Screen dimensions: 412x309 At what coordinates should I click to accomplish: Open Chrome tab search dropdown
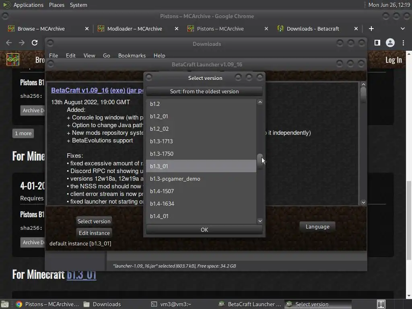click(x=402, y=29)
